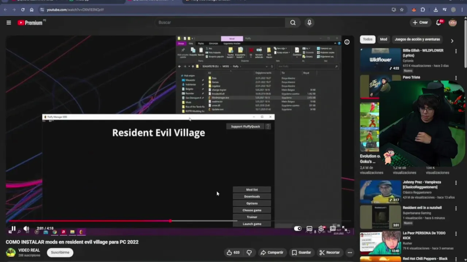Image resolution: width=467 pixels, height=262 pixels.
Task: Mute the video volume
Action: [26, 229]
